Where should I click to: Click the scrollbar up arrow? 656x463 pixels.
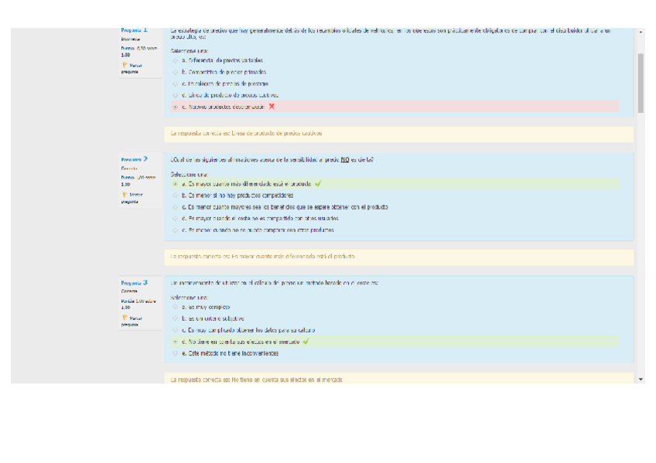click(641, 32)
